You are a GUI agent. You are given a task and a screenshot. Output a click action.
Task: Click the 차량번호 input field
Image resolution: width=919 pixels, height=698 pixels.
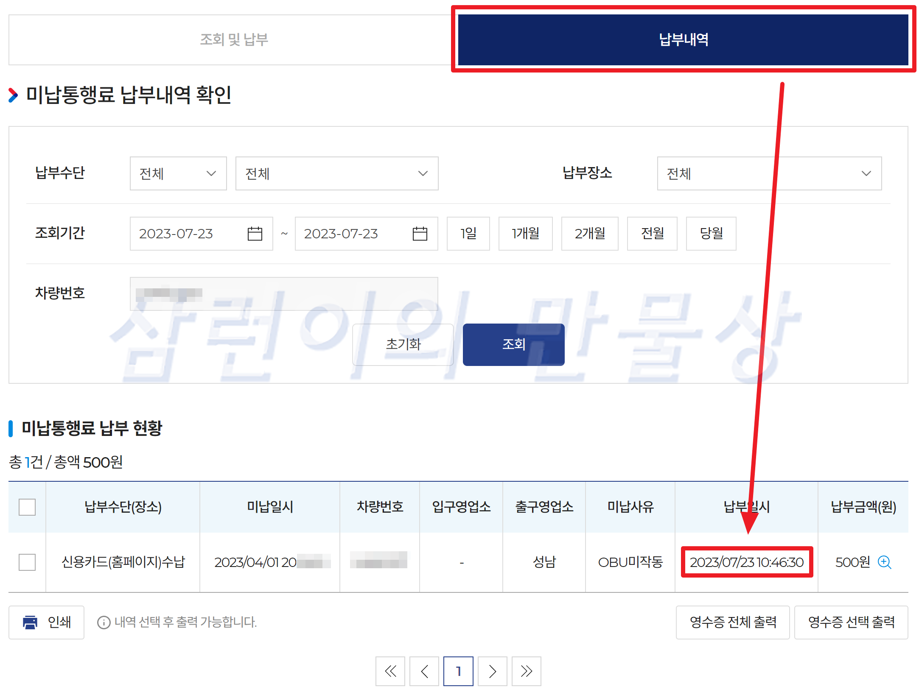283,293
